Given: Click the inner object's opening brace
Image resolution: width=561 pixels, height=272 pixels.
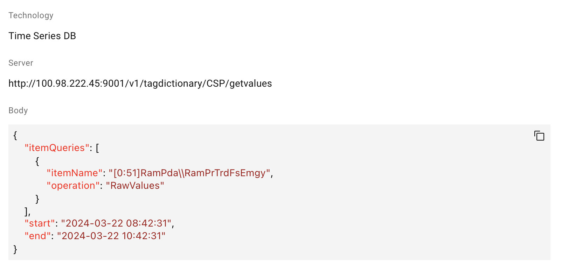Looking at the screenshot, I should point(37,161).
